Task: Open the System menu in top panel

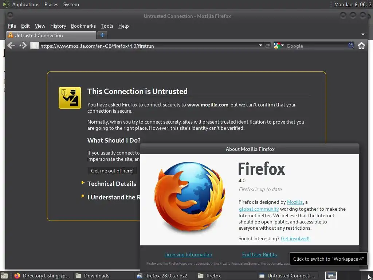Action: (x=71, y=4)
